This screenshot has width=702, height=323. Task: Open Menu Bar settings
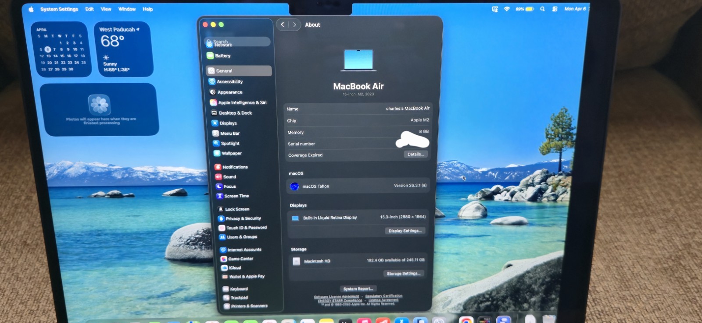tap(226, 133)
